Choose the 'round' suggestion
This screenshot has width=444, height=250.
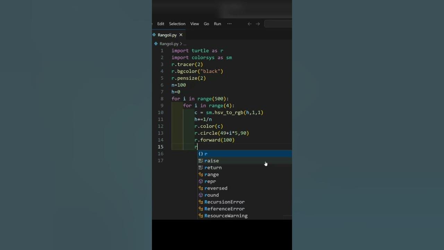pos(245,195)
